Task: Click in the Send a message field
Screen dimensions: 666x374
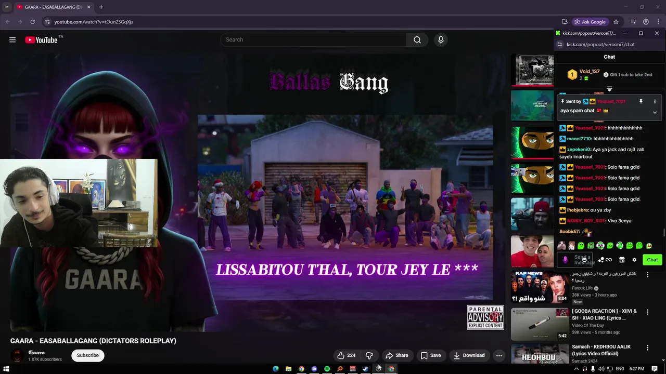Action: [x=574, y=260]
